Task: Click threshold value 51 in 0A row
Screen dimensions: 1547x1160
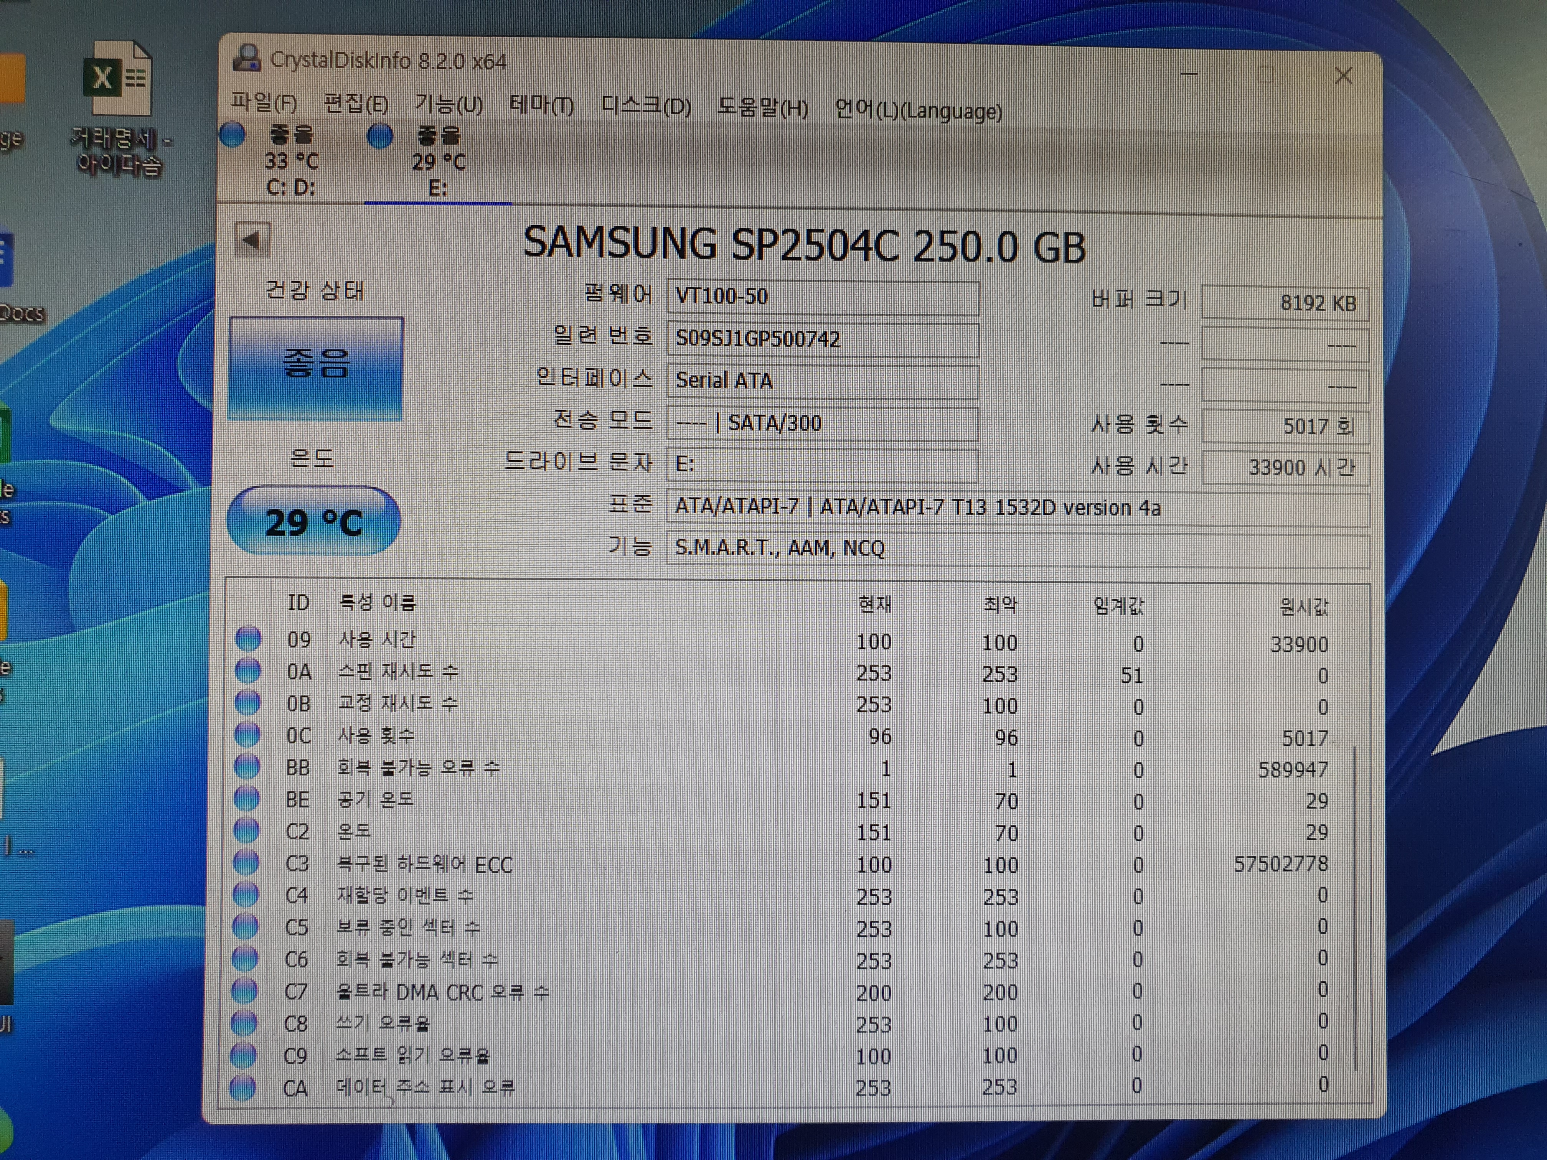Action: (1132, 676)
